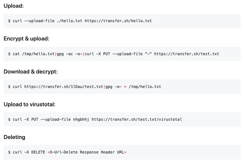Click the /tmp/hello.txt path after cat

(x=38, y=54)
